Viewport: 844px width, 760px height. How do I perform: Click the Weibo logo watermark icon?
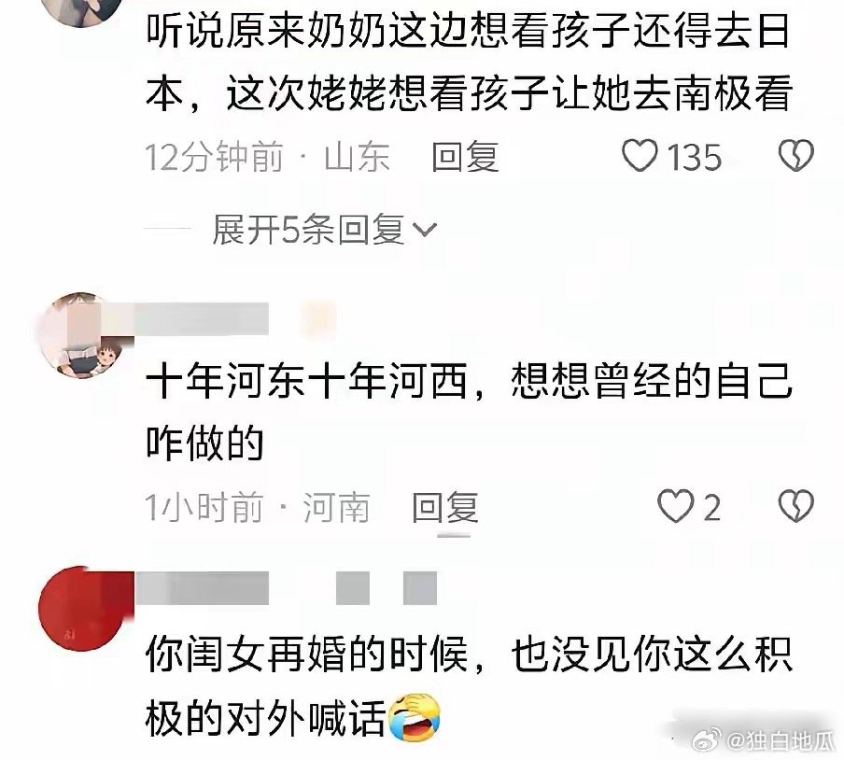point(708,740)
